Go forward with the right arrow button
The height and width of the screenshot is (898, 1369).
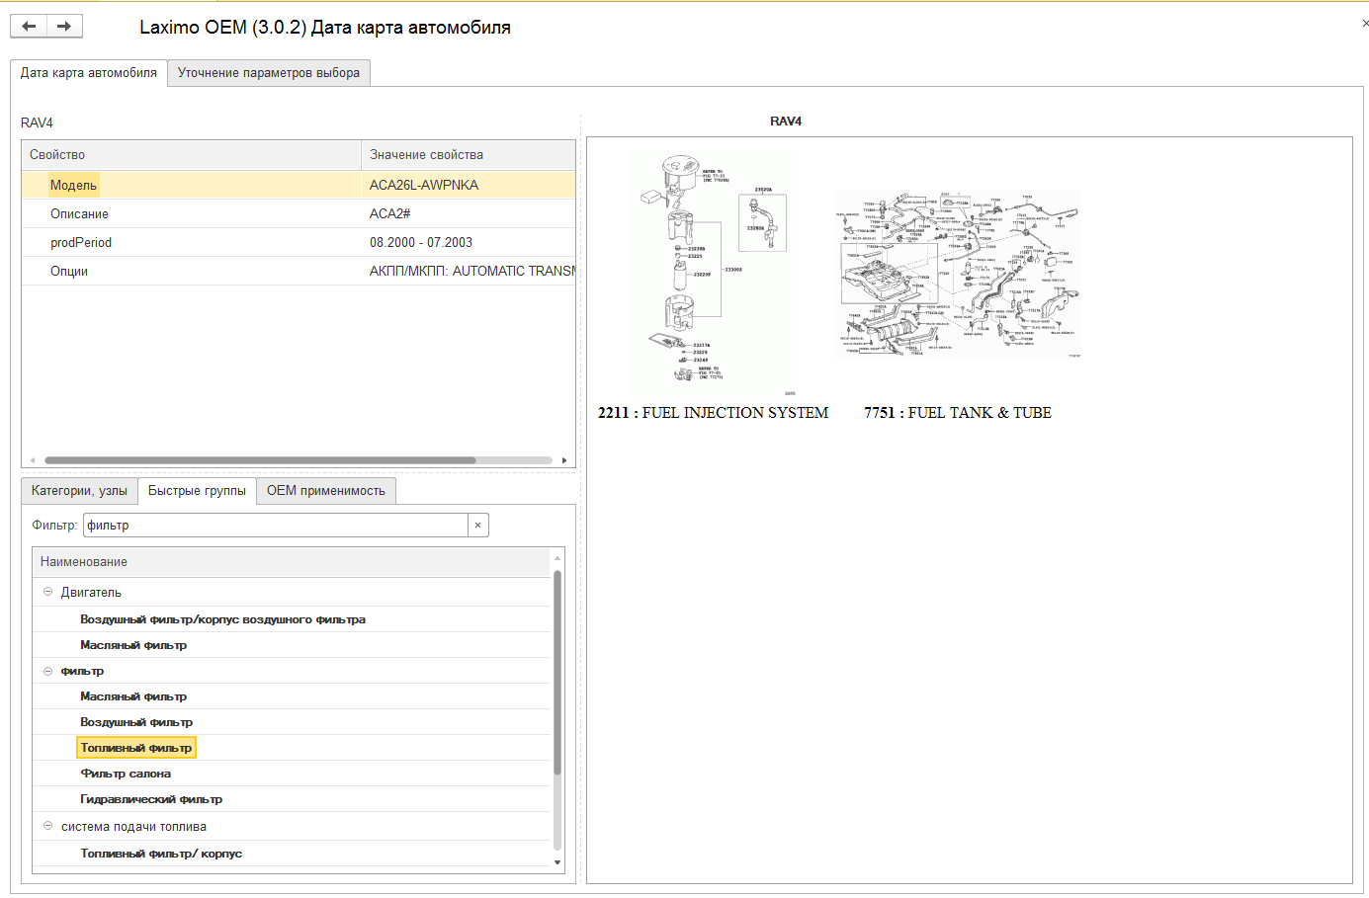pos(64,27)
